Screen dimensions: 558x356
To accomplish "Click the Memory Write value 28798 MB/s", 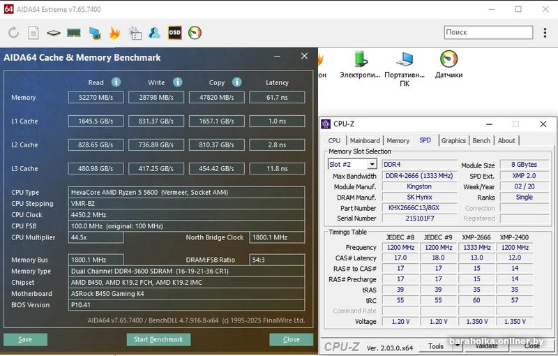I will tap(156, 98).
